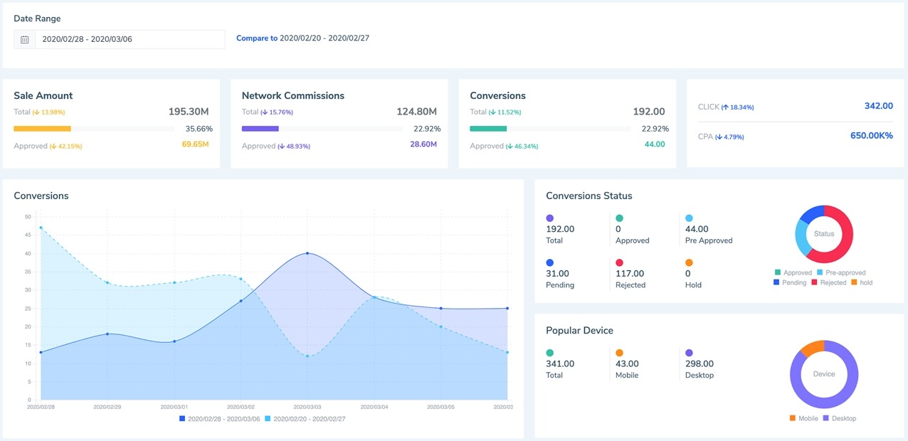Click the Compare to link

(x=256, y=38)
